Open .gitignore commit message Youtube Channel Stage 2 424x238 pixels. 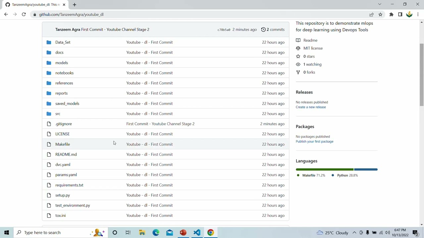[x=160, y=124]
